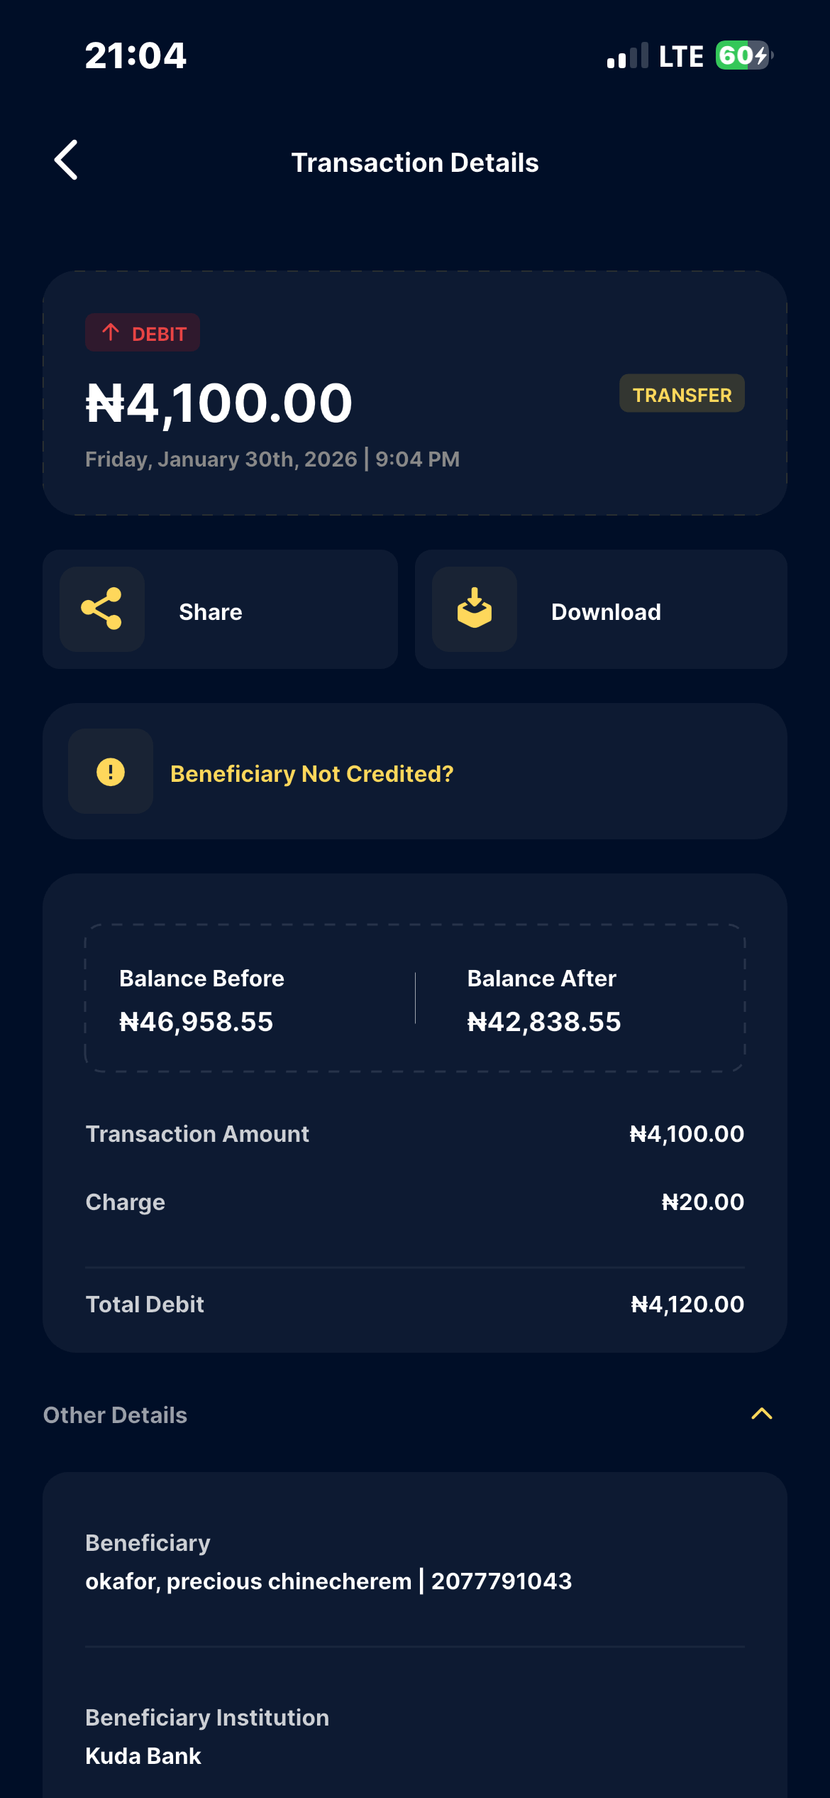Tap the Balance After amount
The width and height of the screenshot is (830, 1798).
pyautogui.click(x=544, y=1022)
